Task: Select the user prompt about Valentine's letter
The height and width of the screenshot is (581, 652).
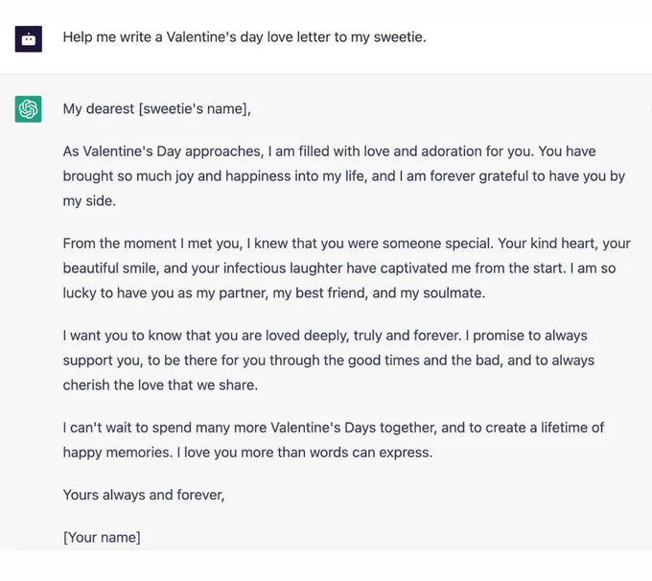Action: click(x=244, y=37)
